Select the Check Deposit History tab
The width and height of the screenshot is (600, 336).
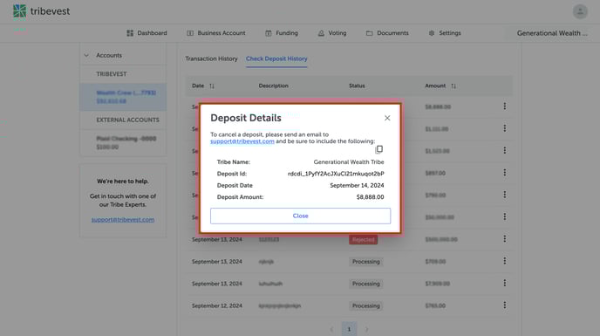(276, 58)
